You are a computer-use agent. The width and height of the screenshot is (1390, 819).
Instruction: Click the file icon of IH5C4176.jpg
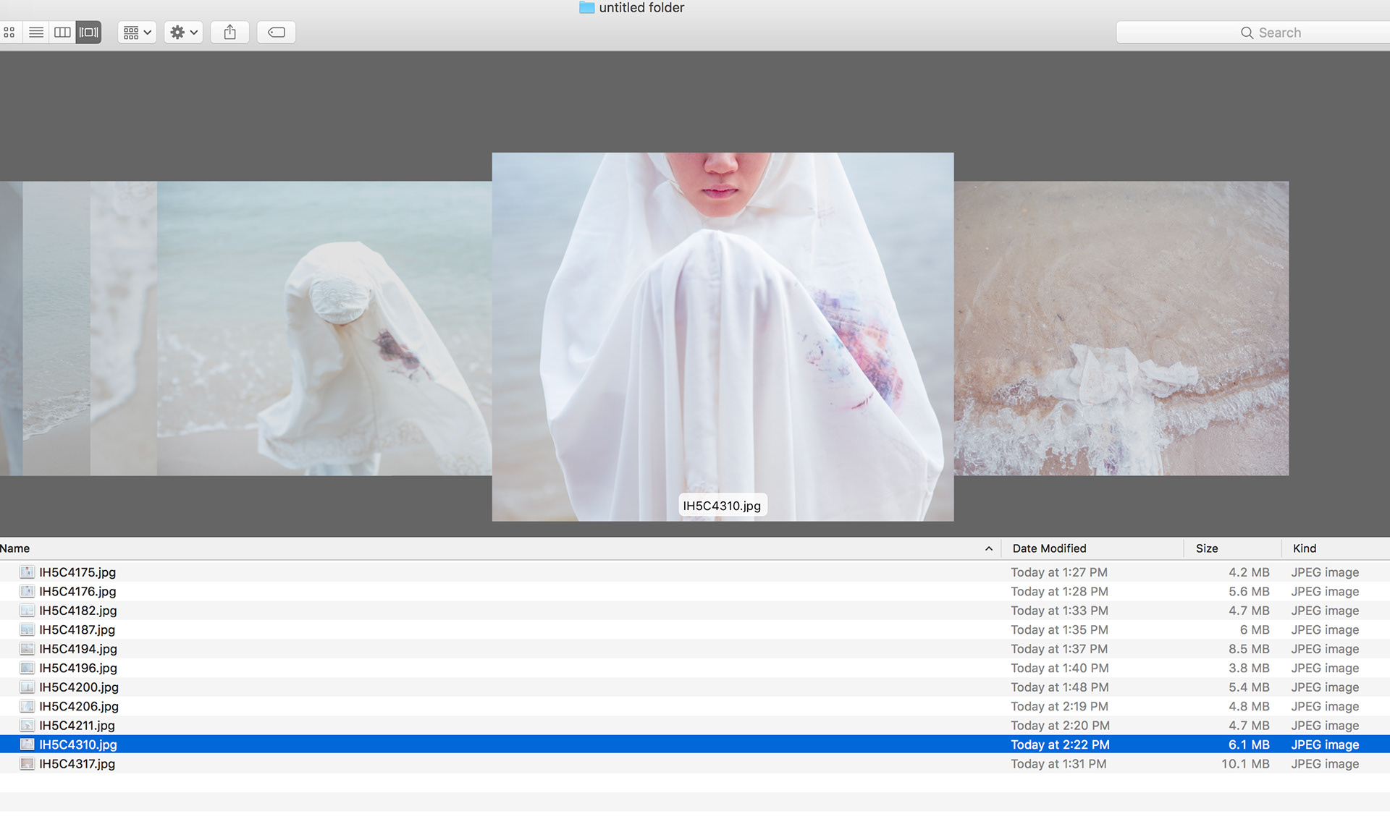[x=27, y=592]
